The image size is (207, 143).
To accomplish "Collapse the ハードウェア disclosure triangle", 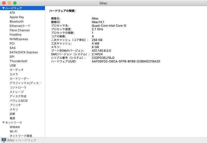I will 3,8.
